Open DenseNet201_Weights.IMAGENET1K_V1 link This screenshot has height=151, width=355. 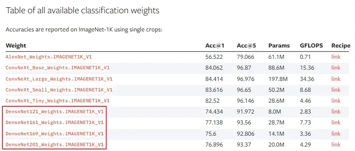pyautogui.click(x=55, y=145)
